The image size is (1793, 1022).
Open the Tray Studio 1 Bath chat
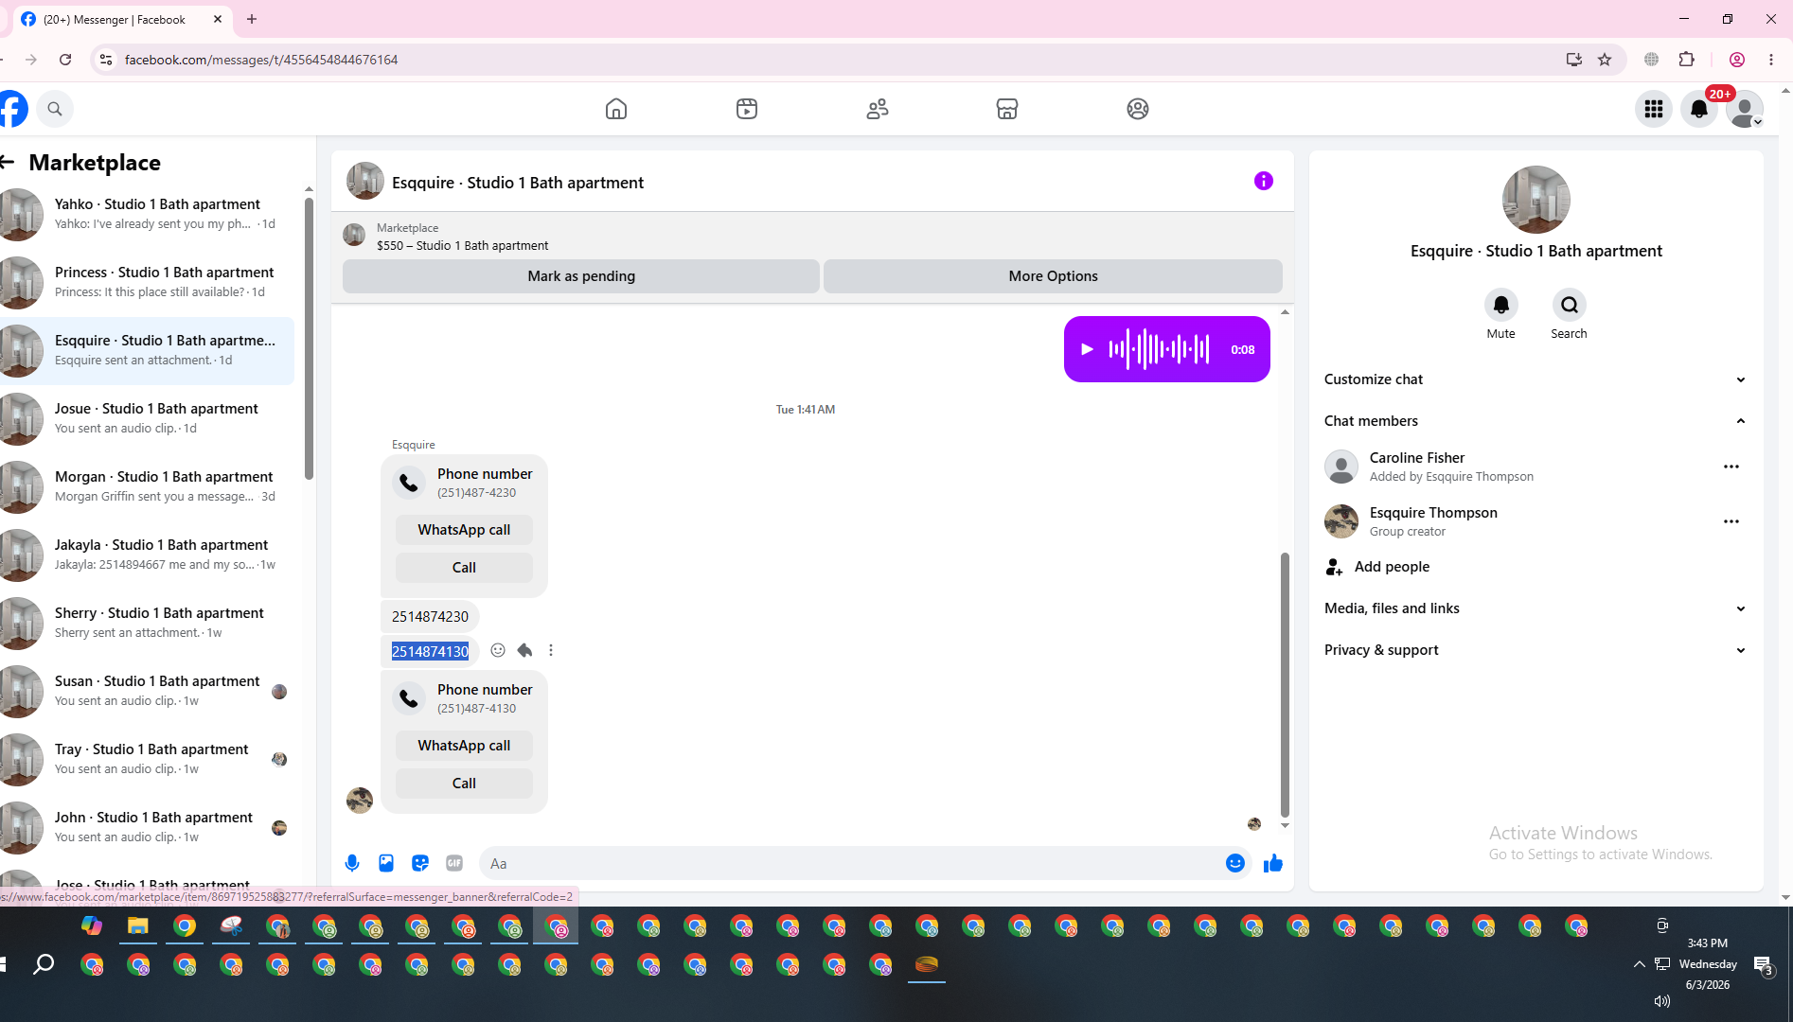147,759
